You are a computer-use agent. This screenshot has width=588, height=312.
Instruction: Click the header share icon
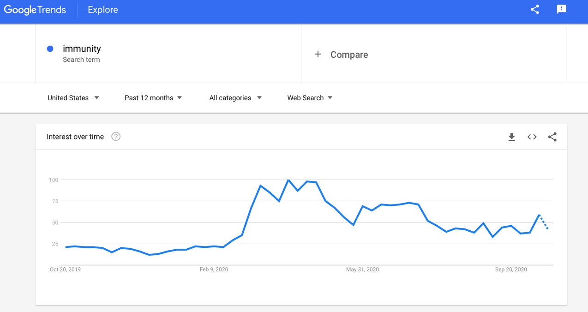pyautogui.click(x=535, y=10)
